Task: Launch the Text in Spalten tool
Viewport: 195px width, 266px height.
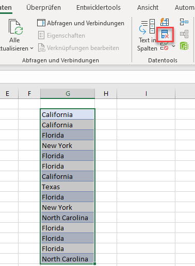Action: pos(147,35)
